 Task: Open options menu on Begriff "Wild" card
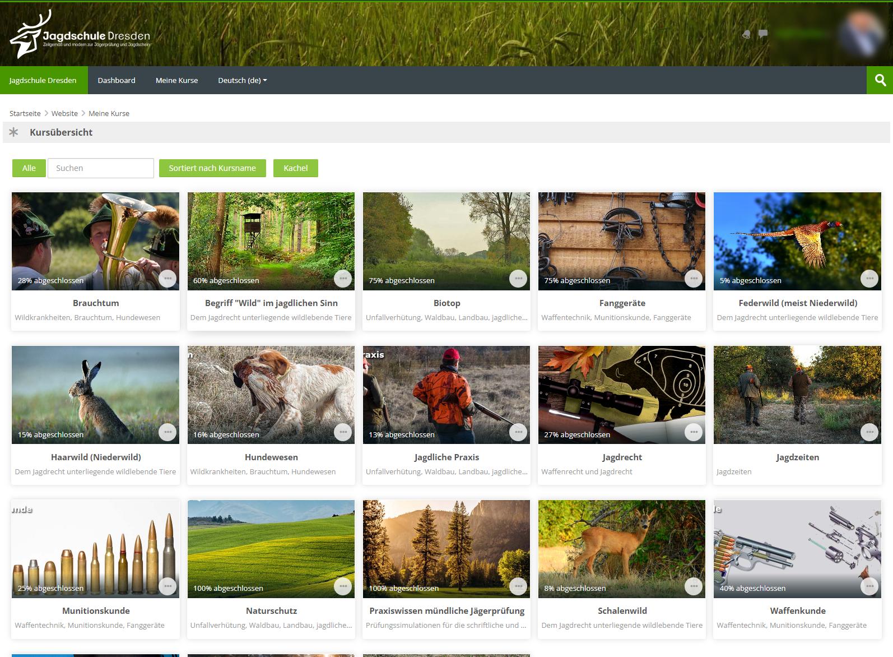pos(343,279)
